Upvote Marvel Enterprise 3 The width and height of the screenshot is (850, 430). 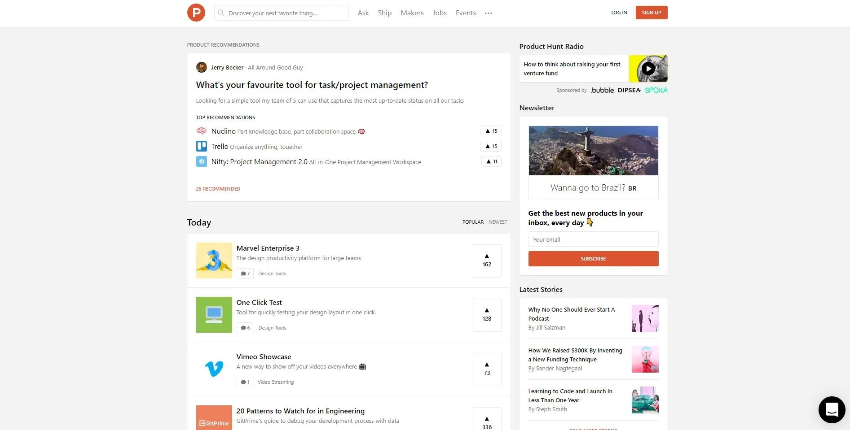point(487,261)
